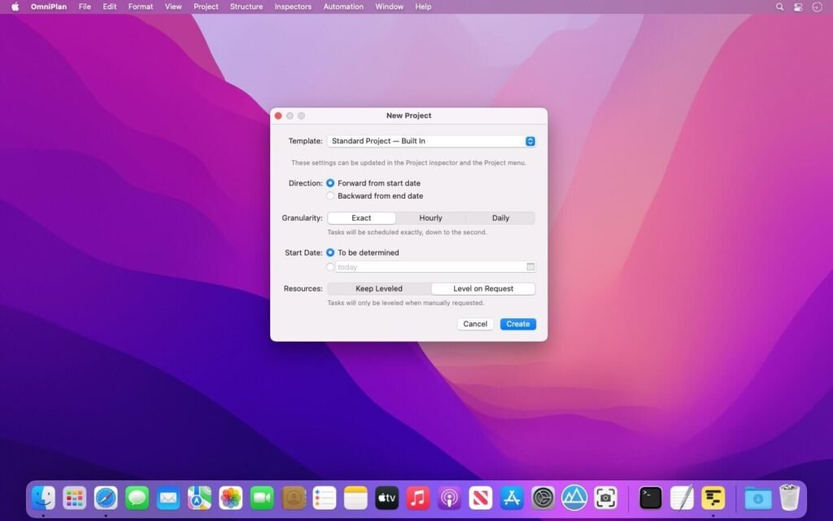Select Forward from start date
The image size is (833, 521).
331,183
